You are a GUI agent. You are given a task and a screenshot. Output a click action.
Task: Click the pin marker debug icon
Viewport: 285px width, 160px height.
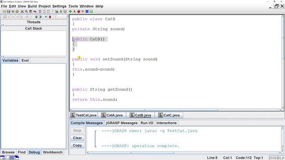click(x=36, y=17)
